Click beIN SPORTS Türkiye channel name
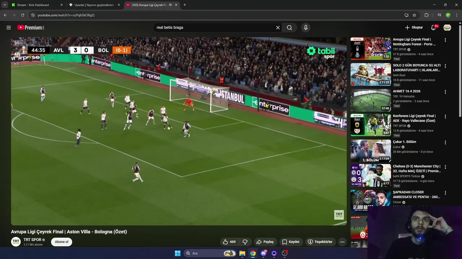The image size is (462, 259). pos(406,176)
